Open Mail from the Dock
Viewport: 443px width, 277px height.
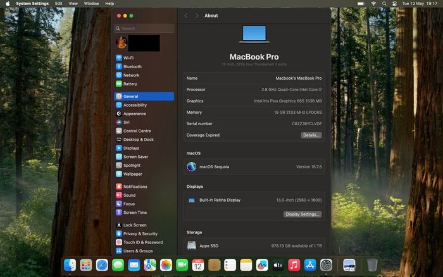[x=134, y=265]
